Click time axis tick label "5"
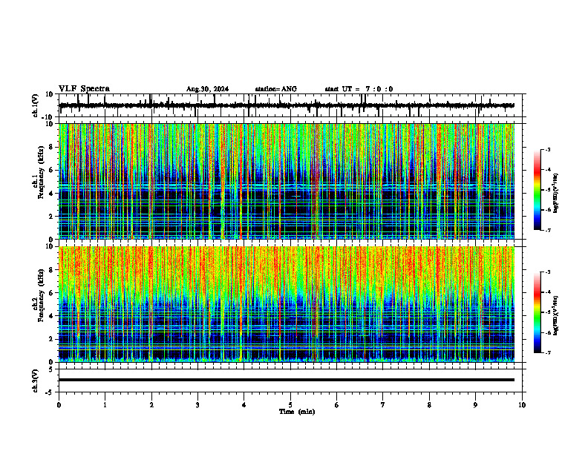588x454 pixels. tap(290, 405)
